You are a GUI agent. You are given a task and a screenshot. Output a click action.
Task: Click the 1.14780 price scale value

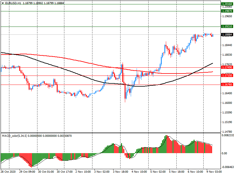click(227, 132)
